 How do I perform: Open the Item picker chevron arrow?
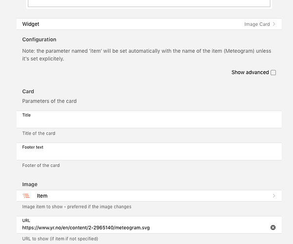click(274, 196)
